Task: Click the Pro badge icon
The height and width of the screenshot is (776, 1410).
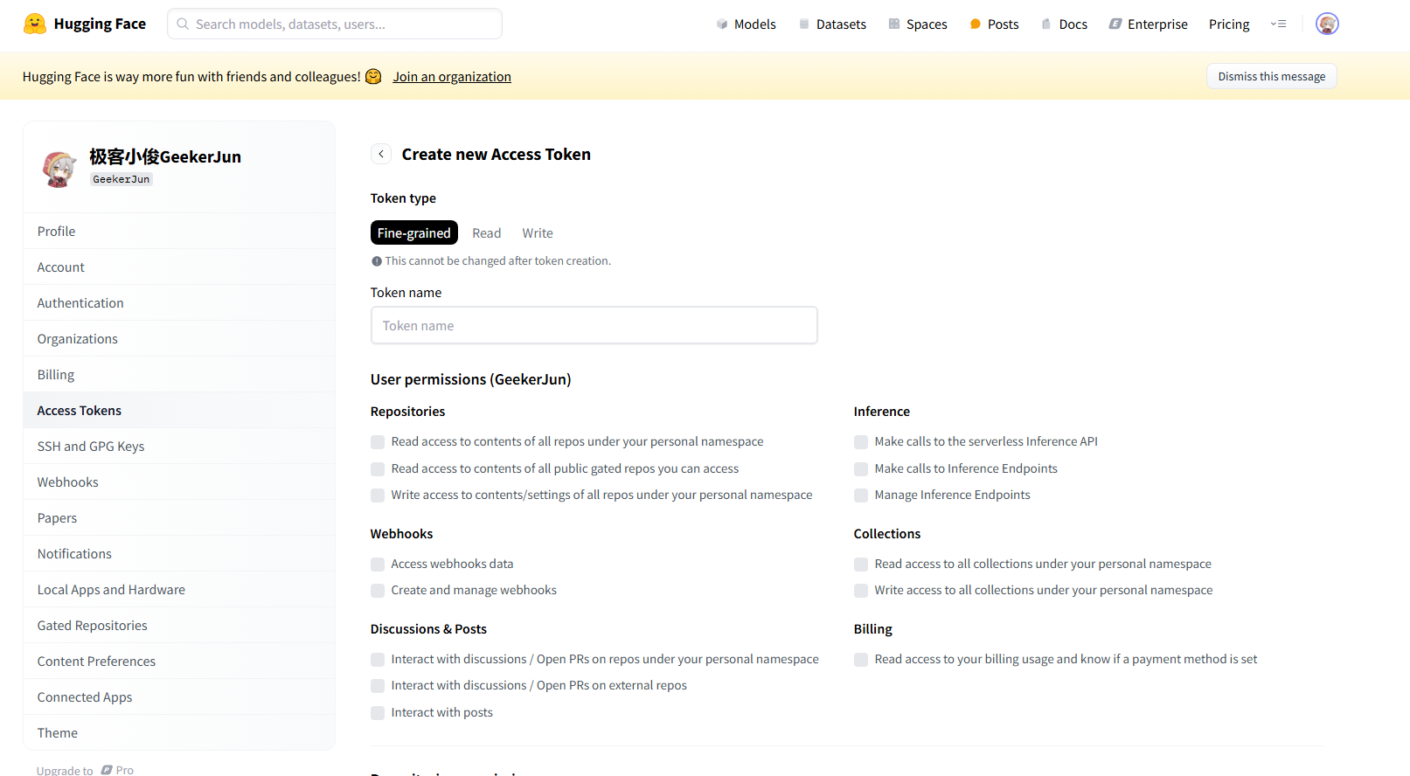Action: tap(107, 770)
